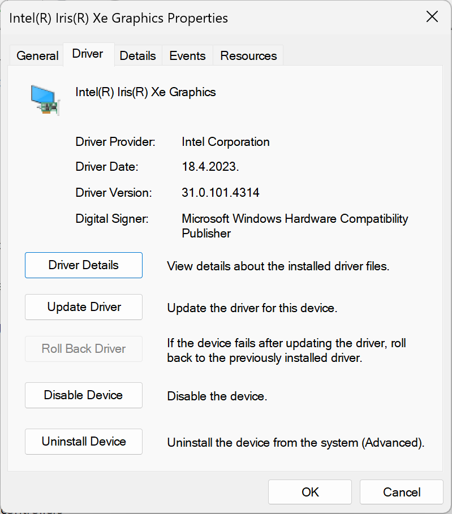Click the grayed Roll Back Driver button
Image resolution: width=452 pixels, height=514 pixels.
[84, 349]
